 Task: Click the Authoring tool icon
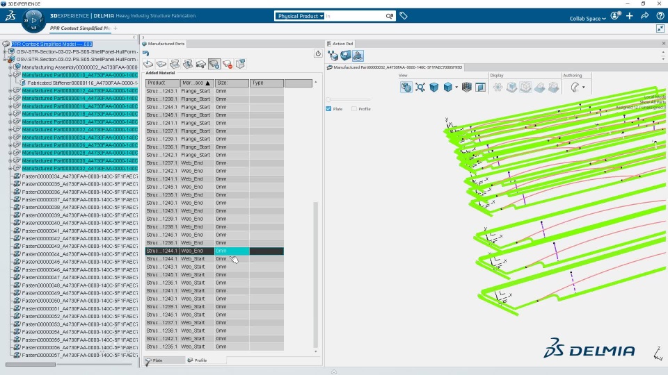pos(575,87)
